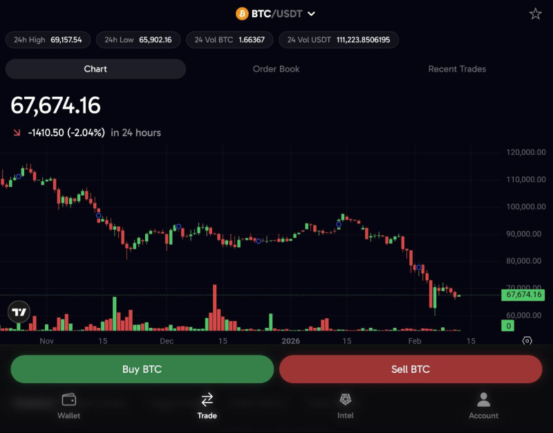553x433 pixels.
Task: Click the orange Bitcoin coin icon
Action: [x=242, y=14]
